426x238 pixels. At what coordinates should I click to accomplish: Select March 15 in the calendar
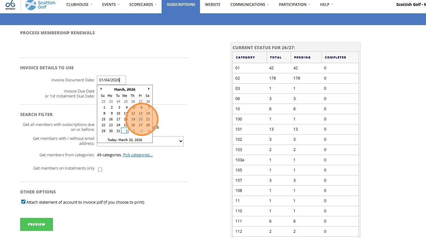click(x=103, y=119)
